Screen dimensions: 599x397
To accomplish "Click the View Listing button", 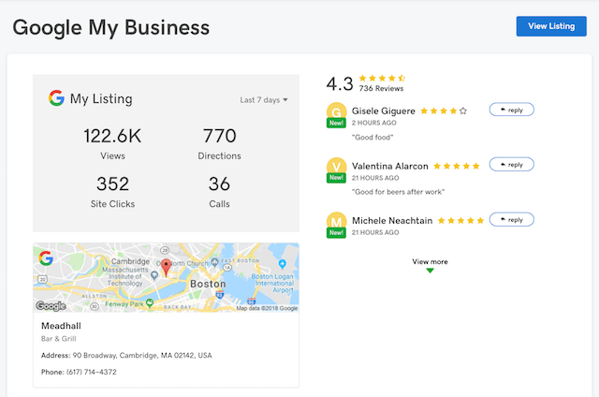I will click(x=551, y=26).
